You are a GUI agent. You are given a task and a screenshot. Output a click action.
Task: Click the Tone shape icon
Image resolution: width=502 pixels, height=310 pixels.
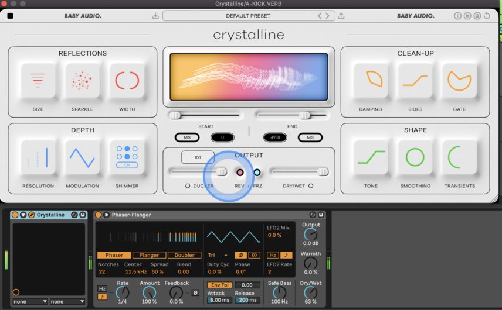pyautogui.click(x=371, y=157)
